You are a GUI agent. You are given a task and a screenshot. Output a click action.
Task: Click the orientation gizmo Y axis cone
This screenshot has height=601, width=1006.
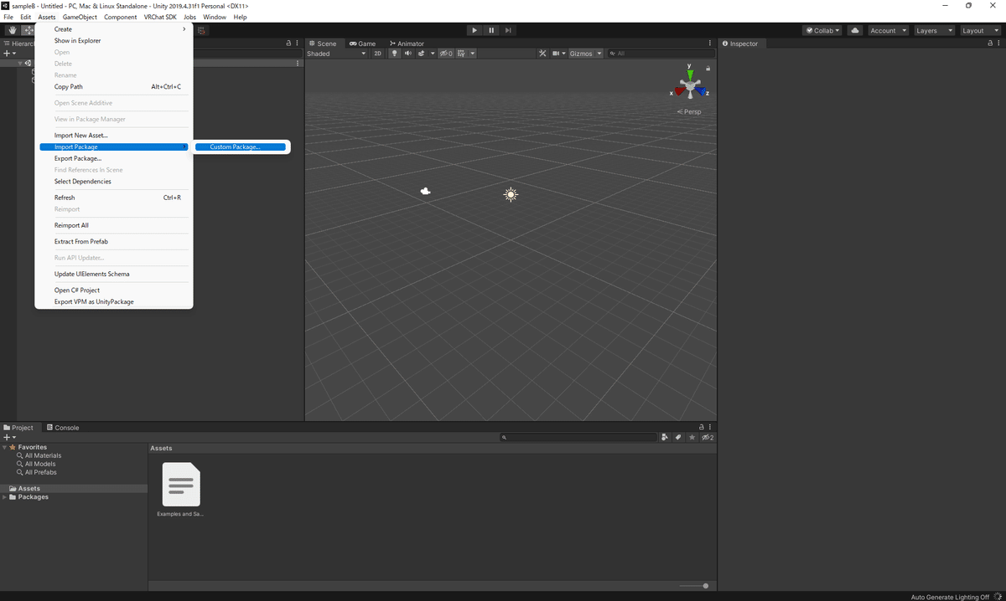[x=689, y=73]
